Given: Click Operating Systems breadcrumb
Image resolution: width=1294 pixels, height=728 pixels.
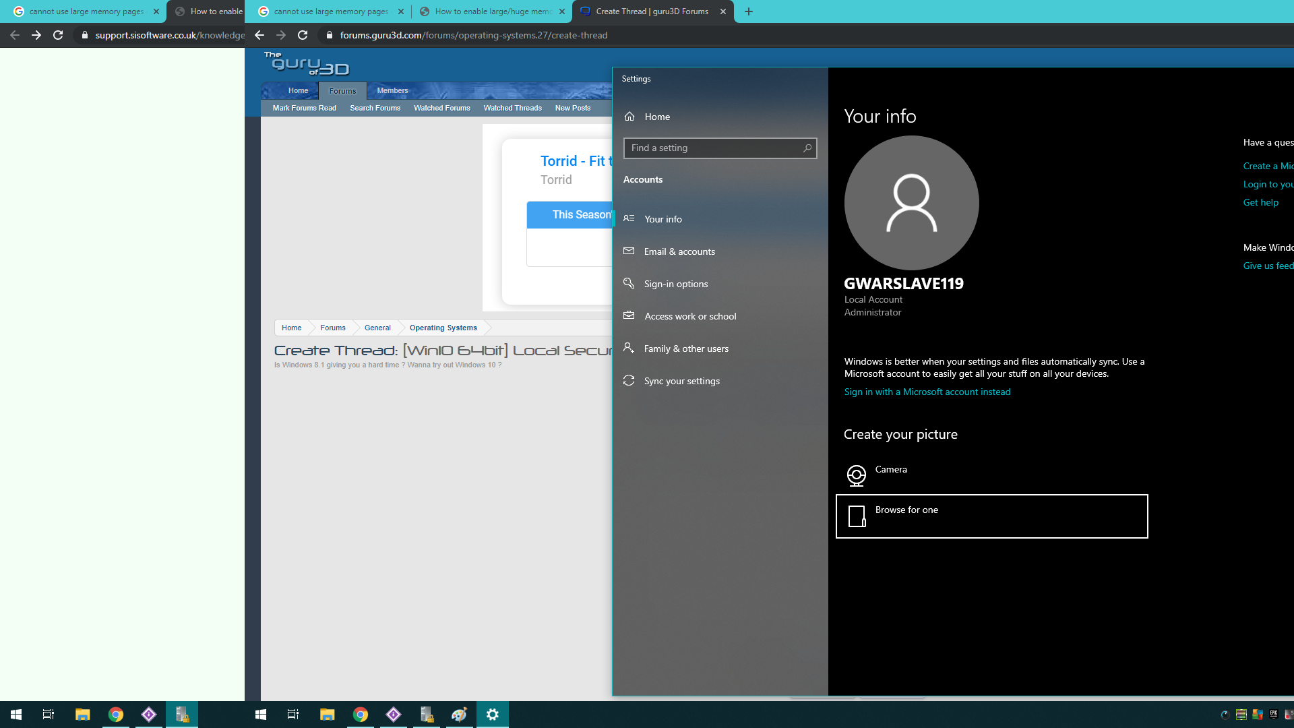Looking at the screenshot, I should tap(443, 328).
